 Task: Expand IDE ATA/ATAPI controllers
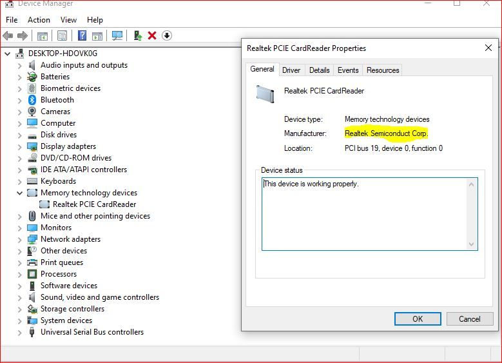(20, 170)
